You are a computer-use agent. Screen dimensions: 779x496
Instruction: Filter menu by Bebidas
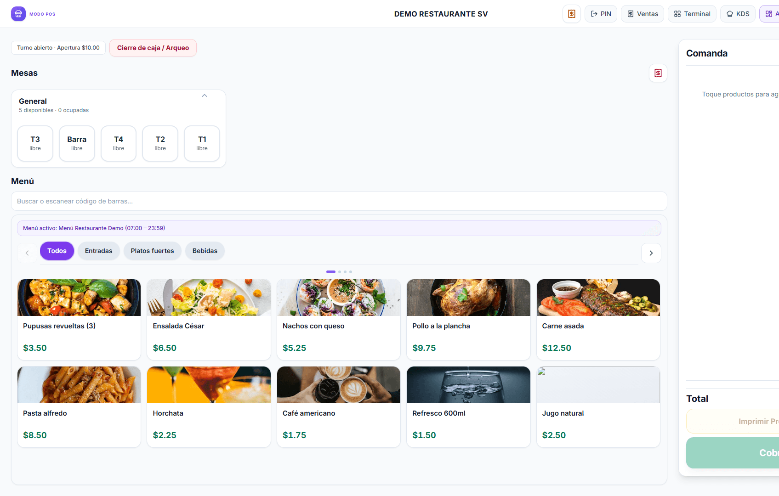coord(205,251)
